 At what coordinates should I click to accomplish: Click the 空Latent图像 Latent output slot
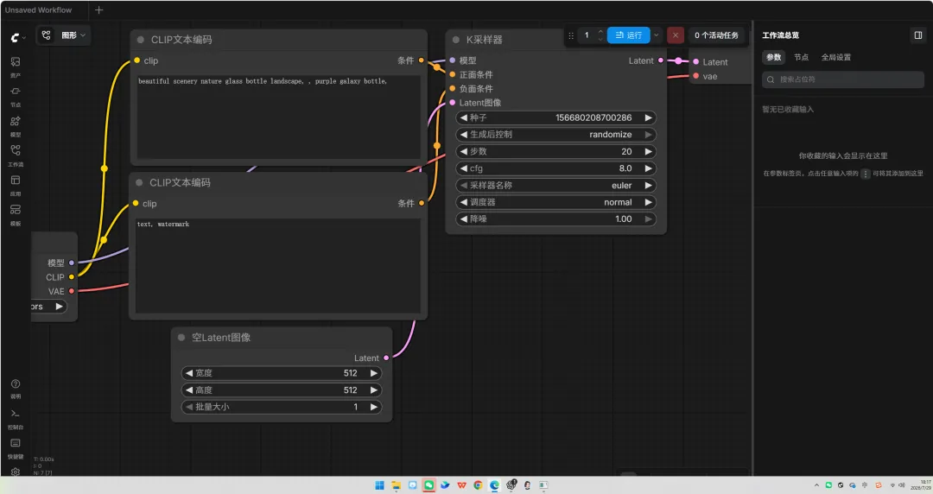tap(386, 358)
